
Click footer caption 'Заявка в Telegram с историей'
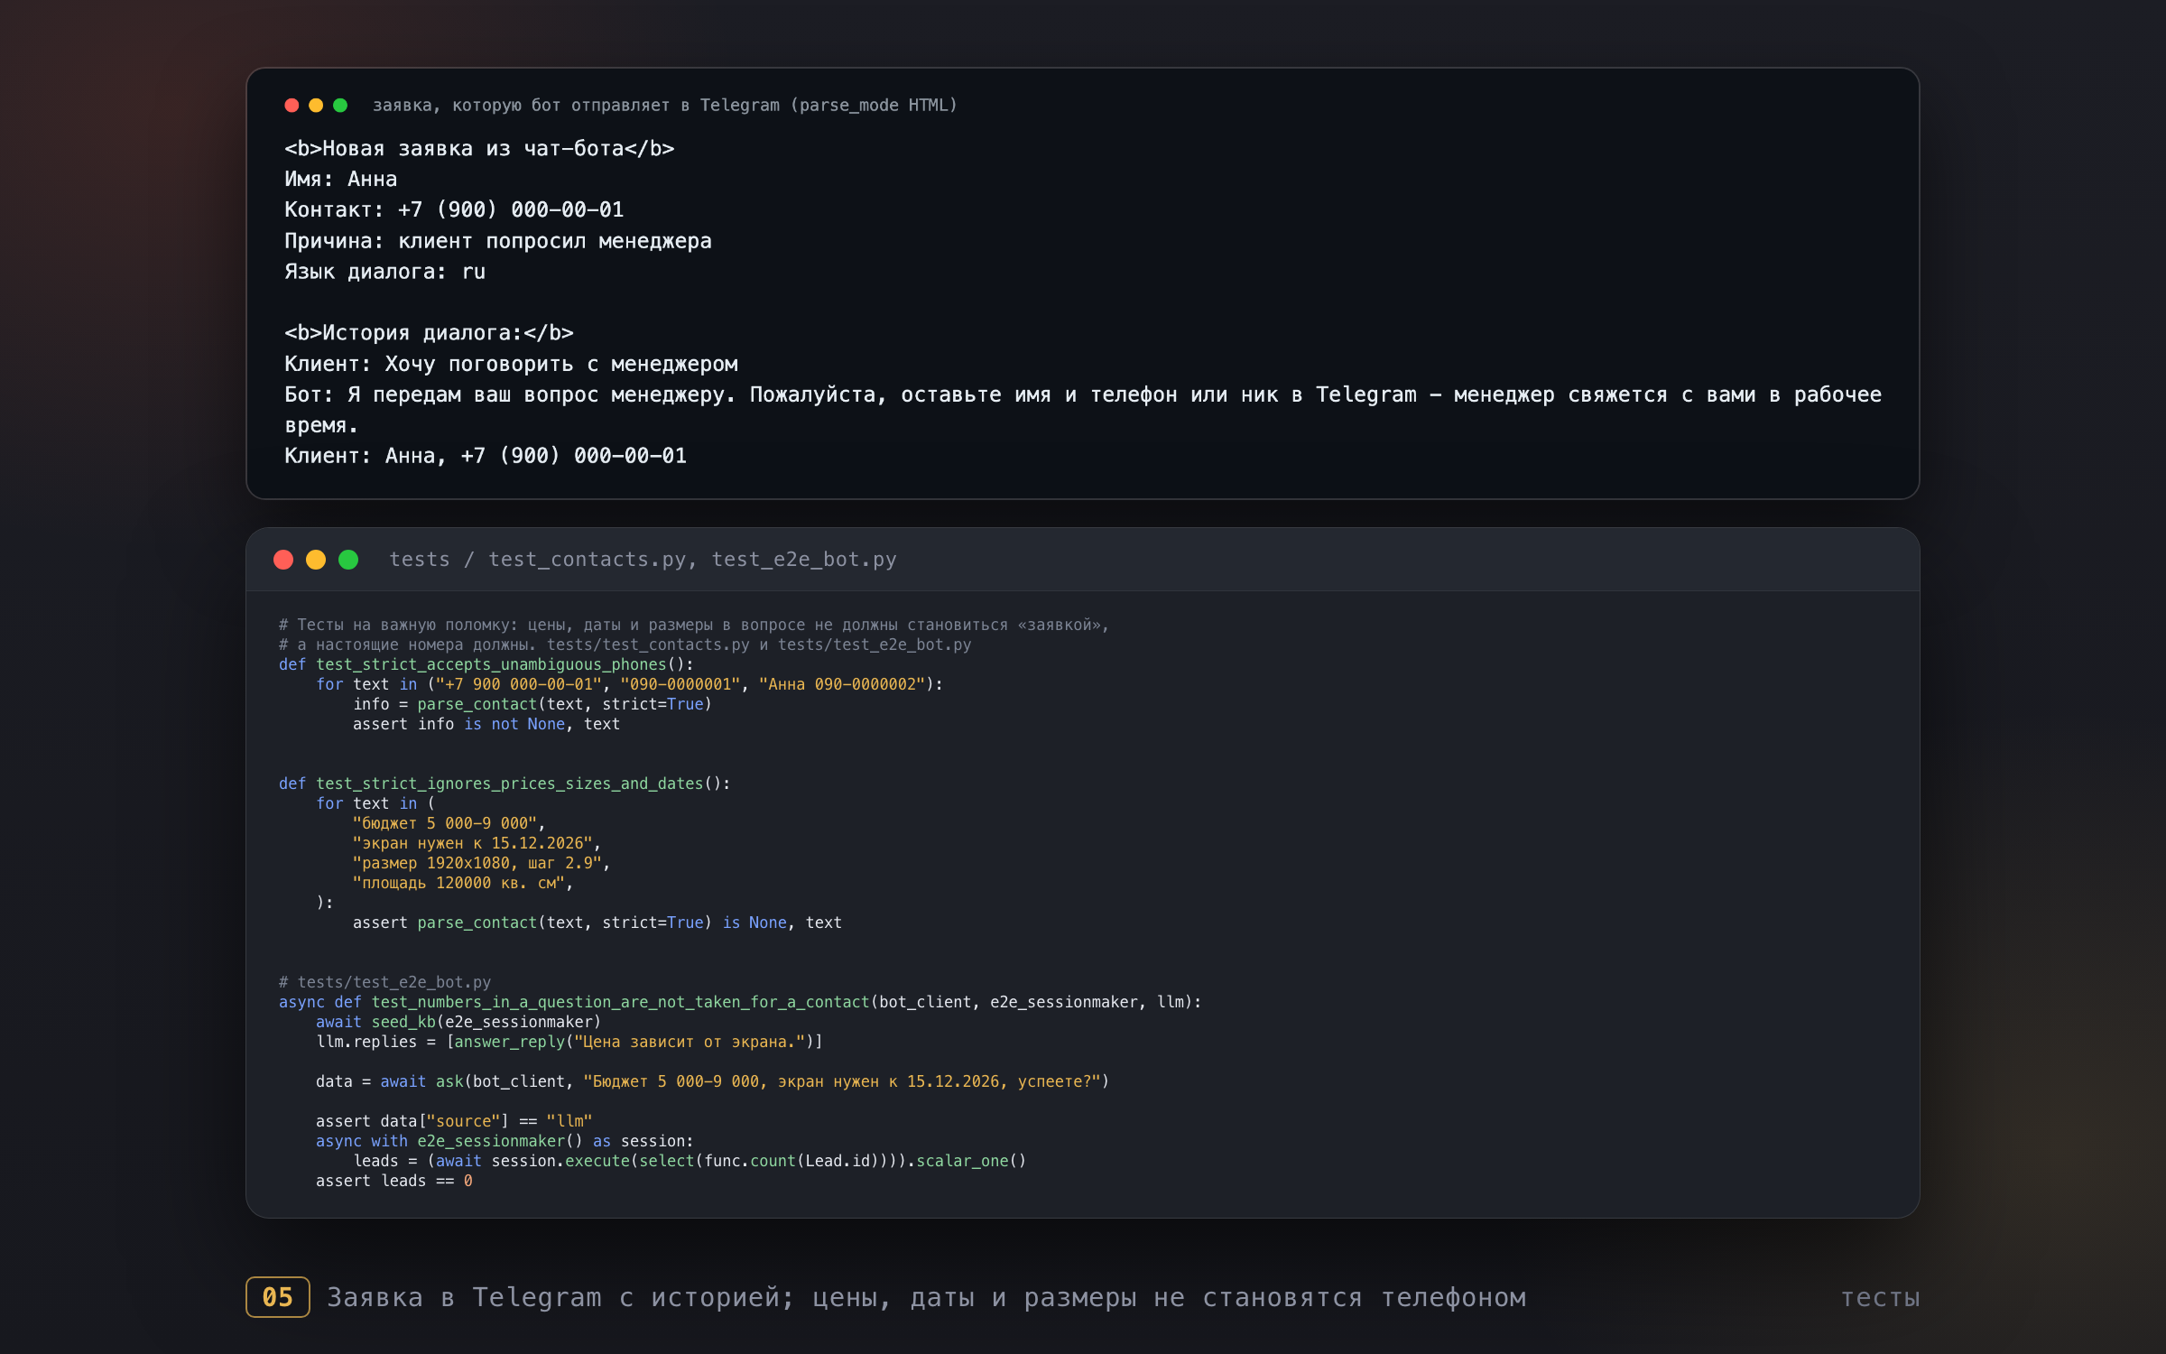927,1297
